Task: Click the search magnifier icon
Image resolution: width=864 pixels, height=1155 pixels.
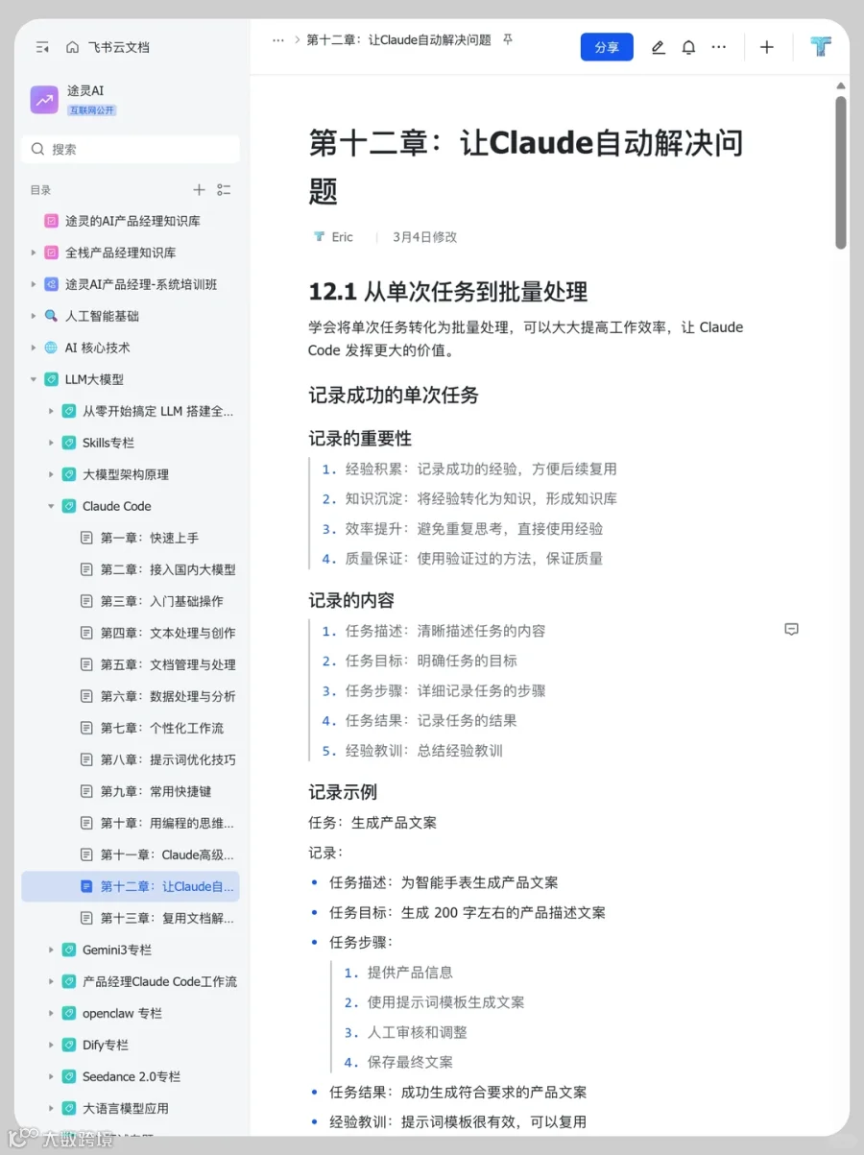Action: 37,149
